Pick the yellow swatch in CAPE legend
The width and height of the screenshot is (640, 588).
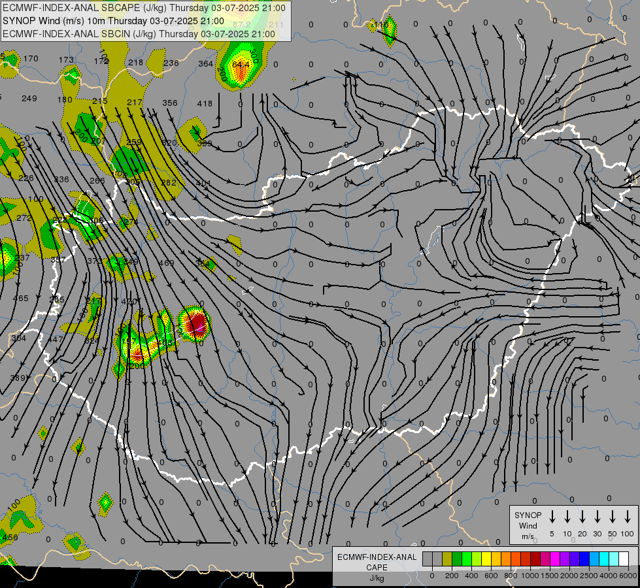tap(486, 559)
